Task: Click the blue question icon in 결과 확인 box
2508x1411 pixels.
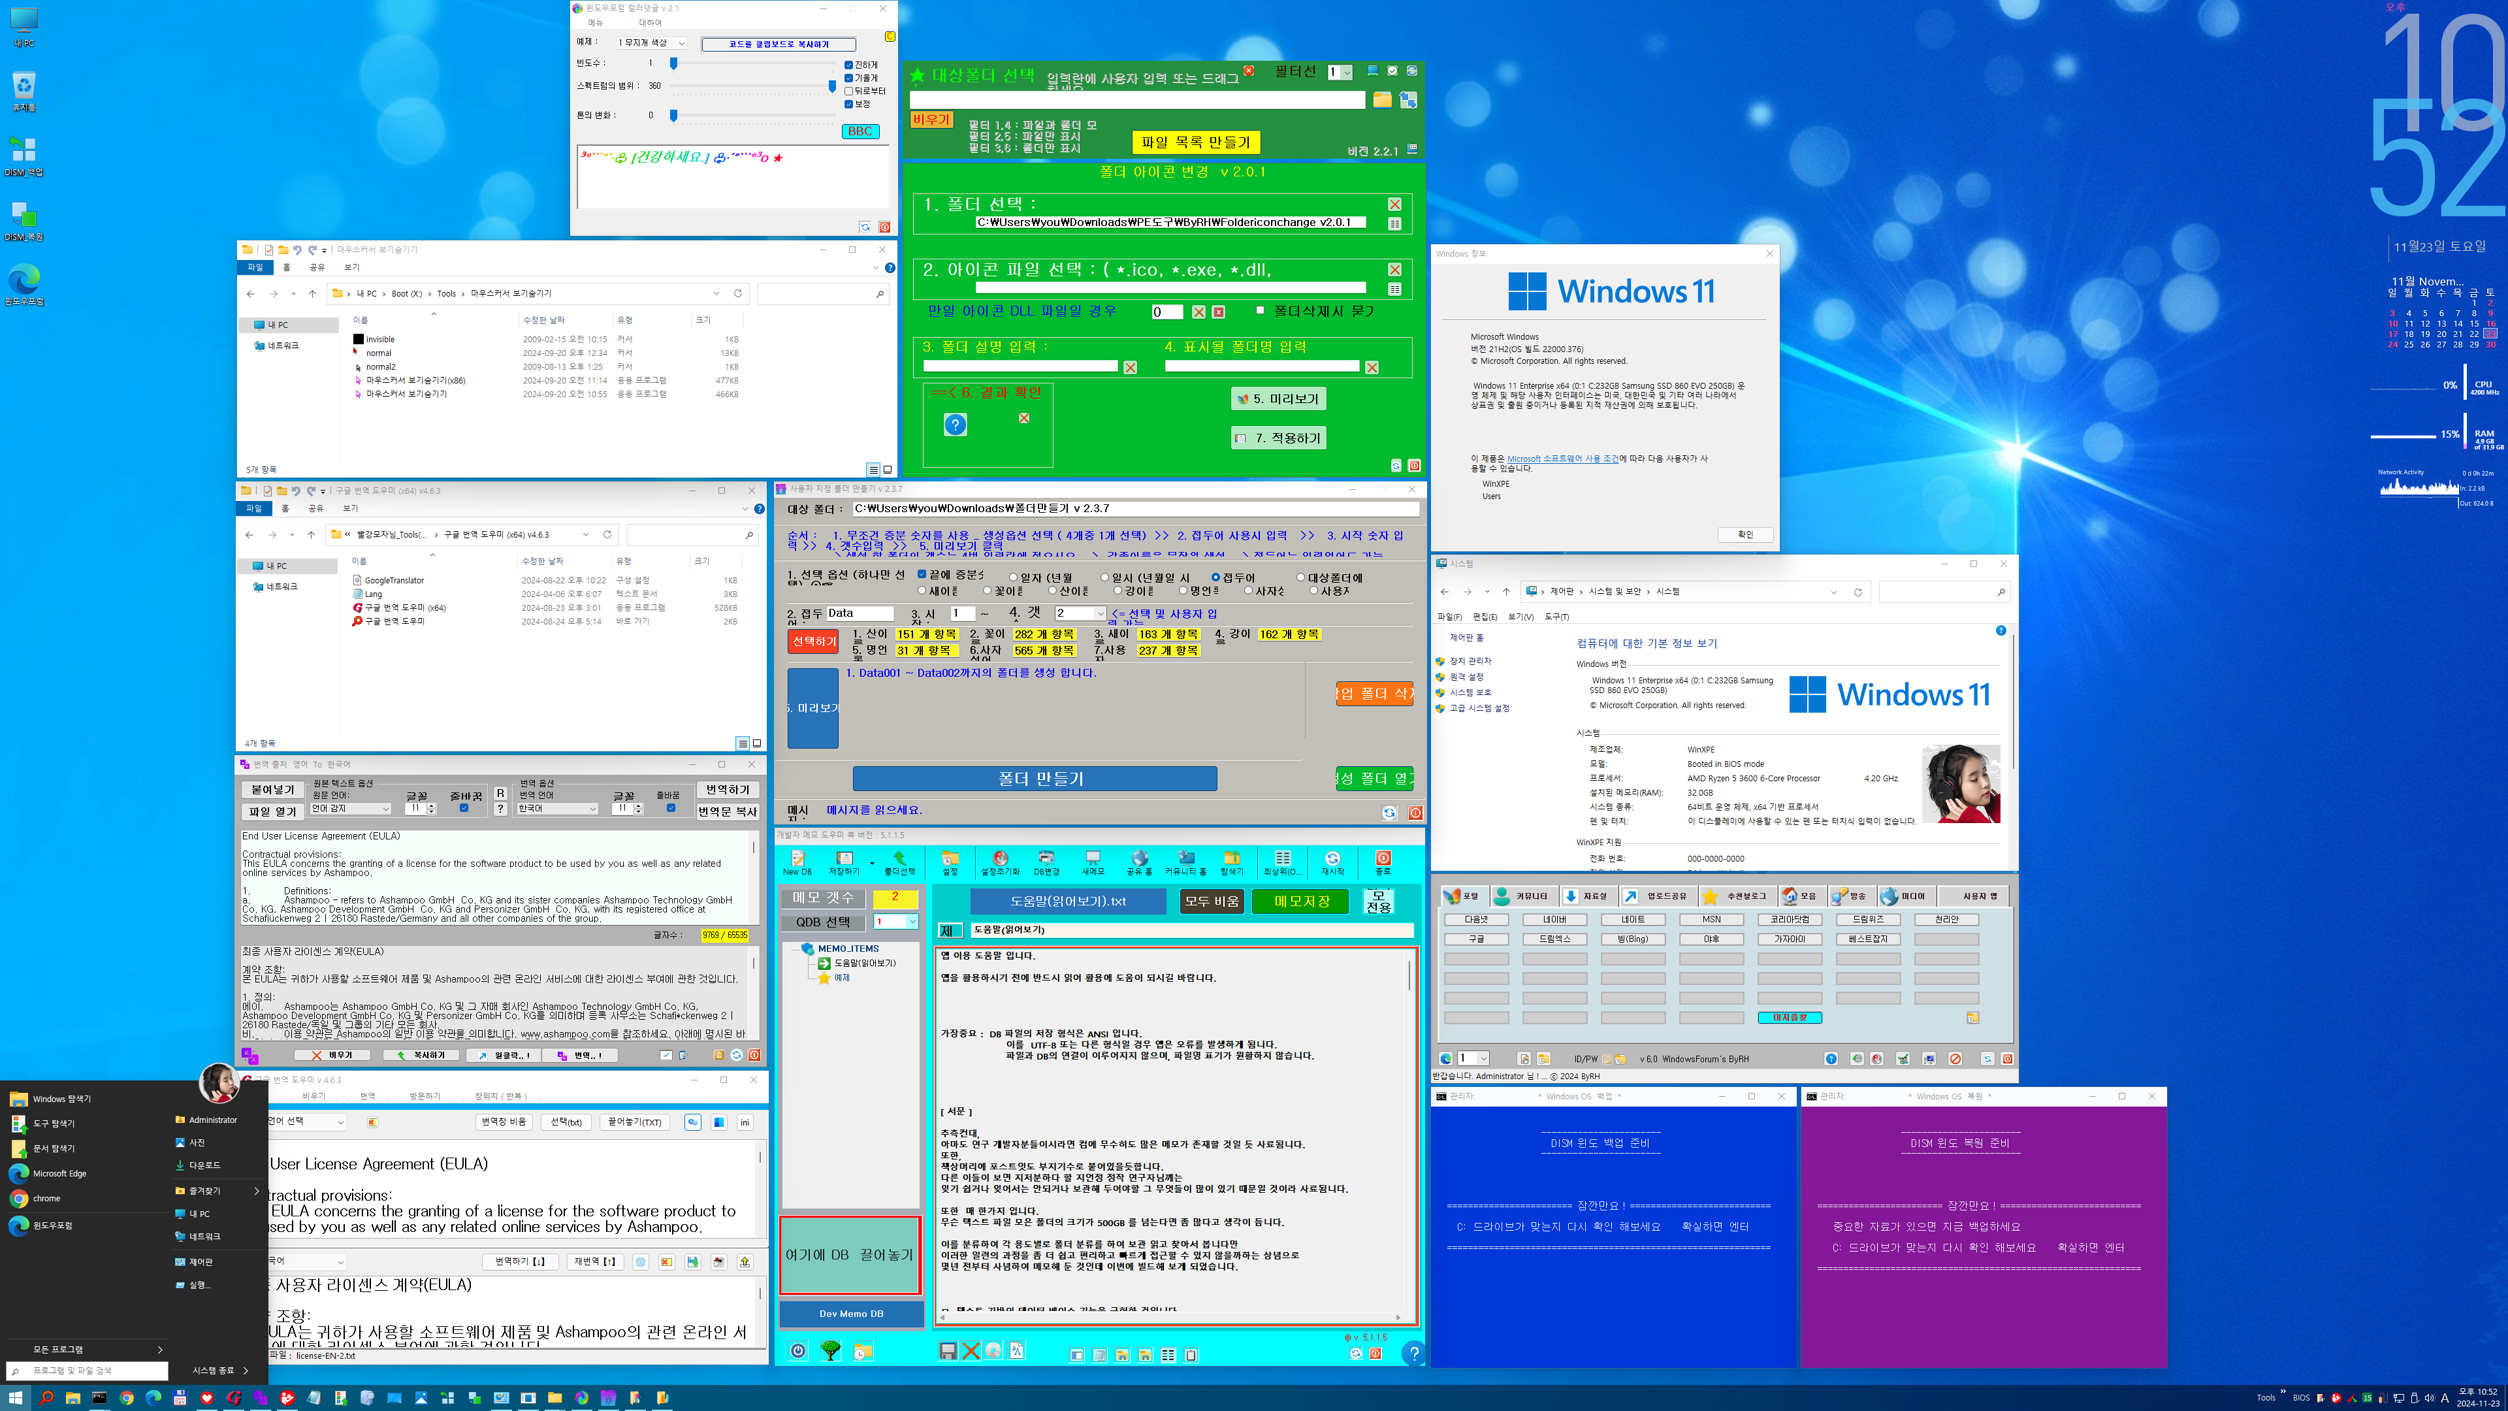Action: coord(955,425)
